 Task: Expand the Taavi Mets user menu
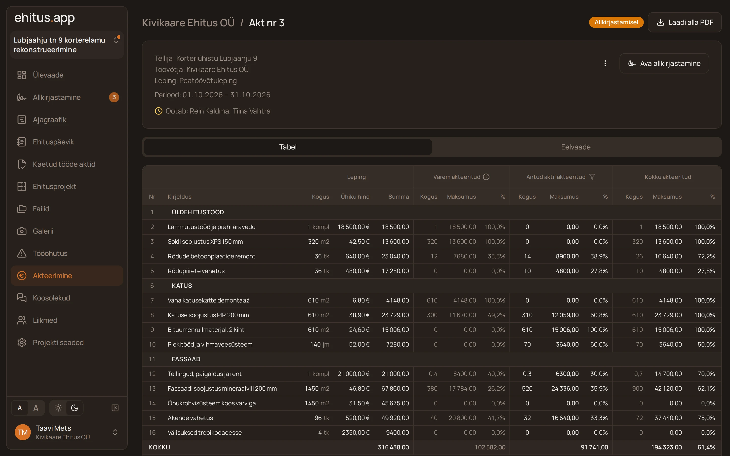pos(67,432)
